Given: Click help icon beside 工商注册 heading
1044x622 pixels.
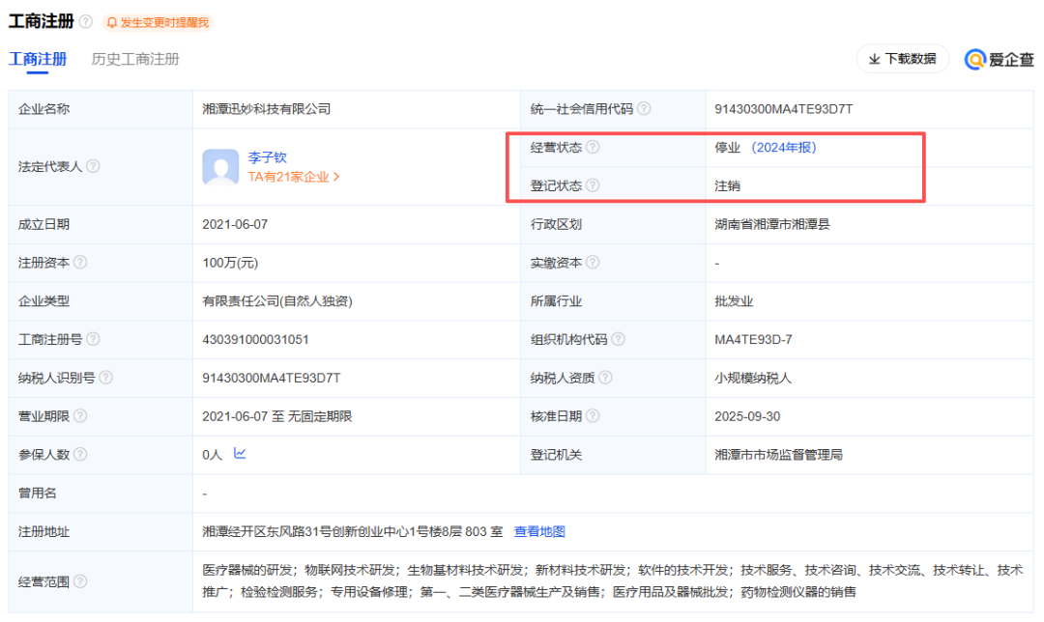Looking at the screenshot, I should [x=86, y=21].
